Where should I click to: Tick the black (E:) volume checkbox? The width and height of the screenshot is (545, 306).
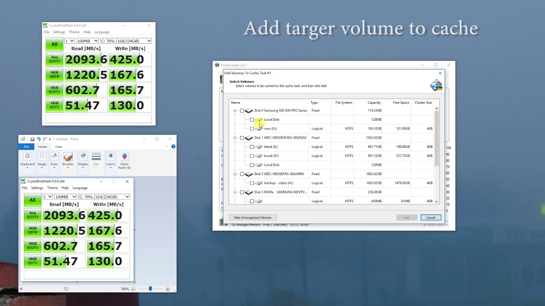tap(252, 147)
